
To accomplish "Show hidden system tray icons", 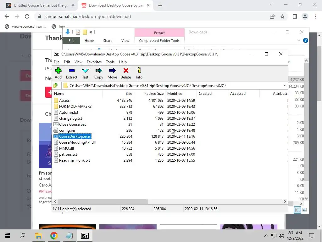I will click(266, 236).
